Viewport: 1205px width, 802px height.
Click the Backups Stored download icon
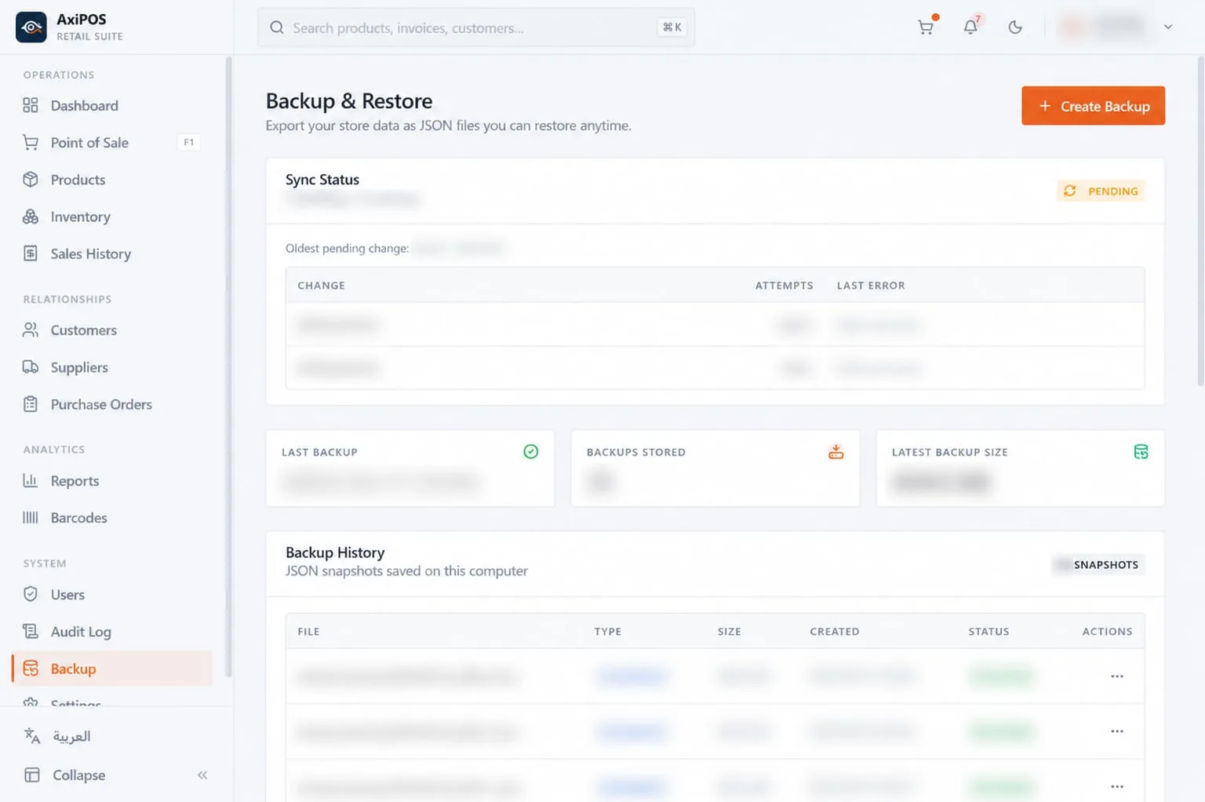click(836, 451)
